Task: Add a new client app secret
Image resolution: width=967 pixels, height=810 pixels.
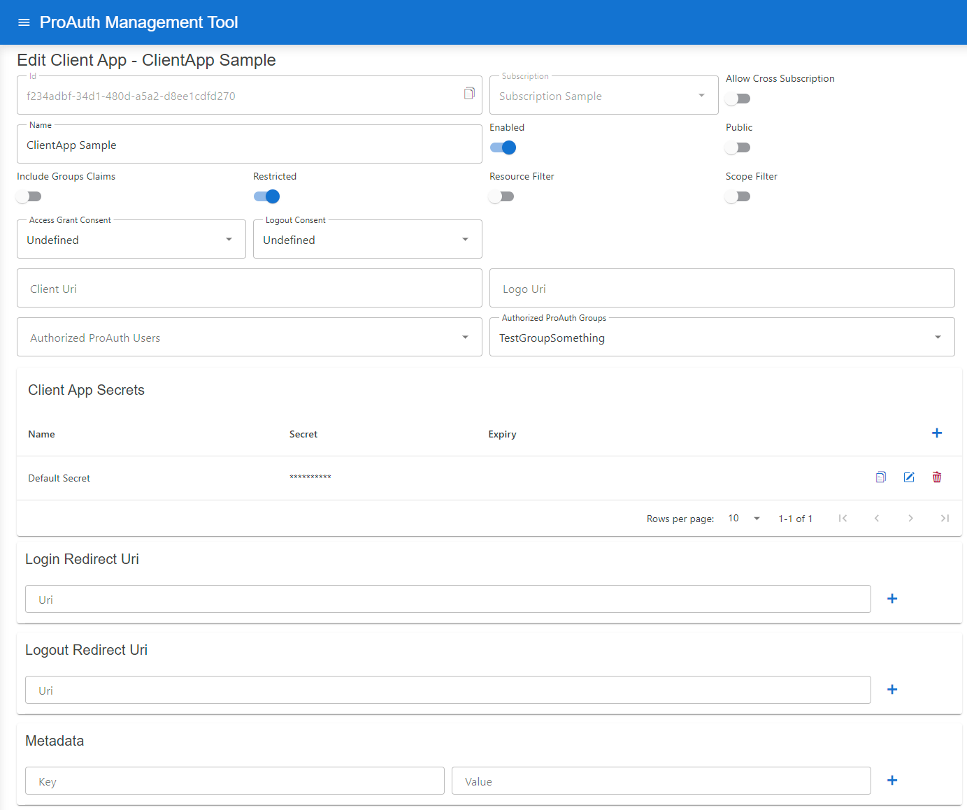Action: point(937,433)
